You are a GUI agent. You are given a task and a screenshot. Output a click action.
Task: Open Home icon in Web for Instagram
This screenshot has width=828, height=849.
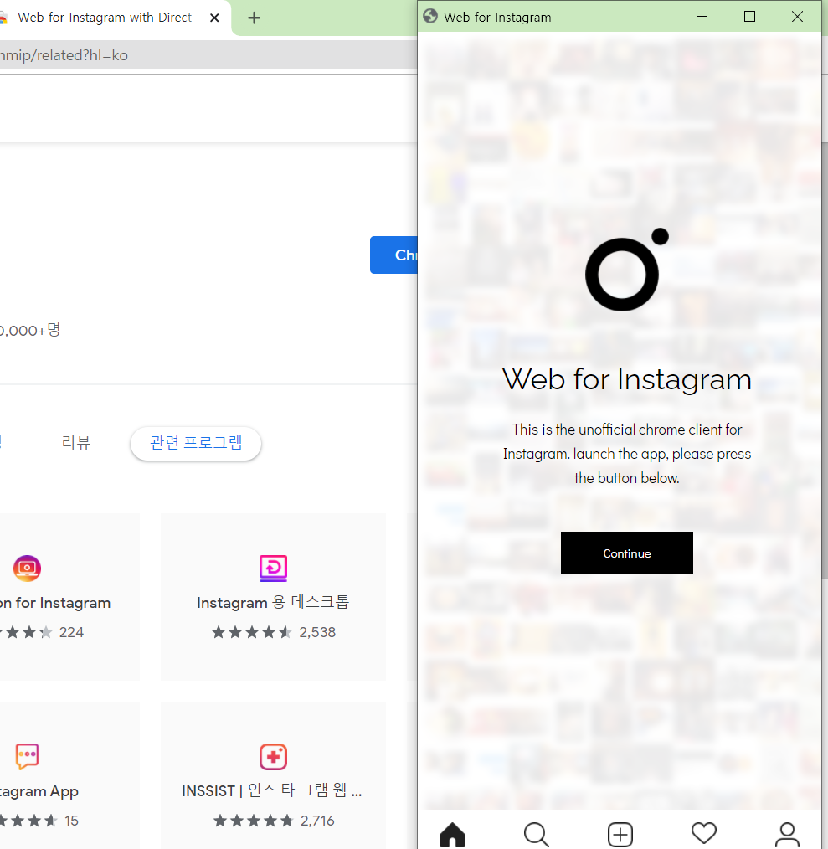point(452,835)
